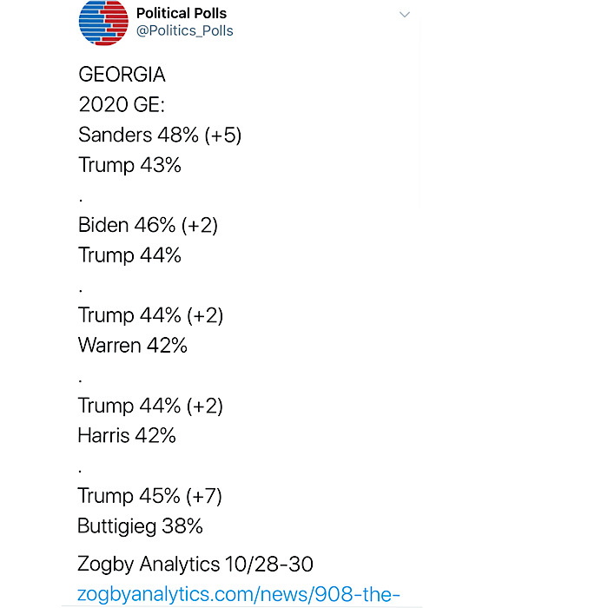Expand the tweet options chevron
This screenshot has width=608, height=608.
pyautogui.click(x=405, y=15)
